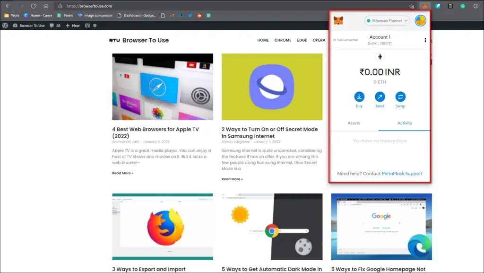Click the Not connected status indicator
This screenshot has height=273, width=484.
tap(346, 40)
